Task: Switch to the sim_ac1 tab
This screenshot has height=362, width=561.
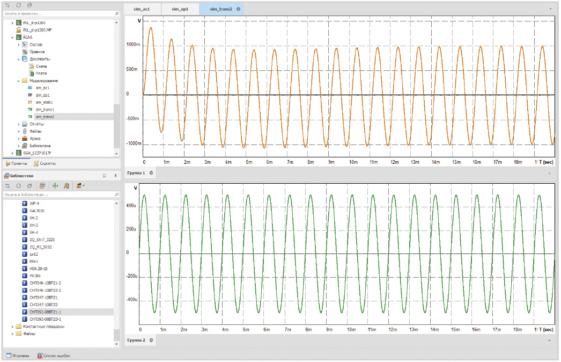Action: [142, 9]
